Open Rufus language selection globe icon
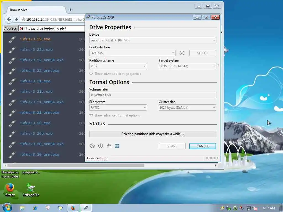Viewport: 283px width, 212px height. click(x=92, y=146)
